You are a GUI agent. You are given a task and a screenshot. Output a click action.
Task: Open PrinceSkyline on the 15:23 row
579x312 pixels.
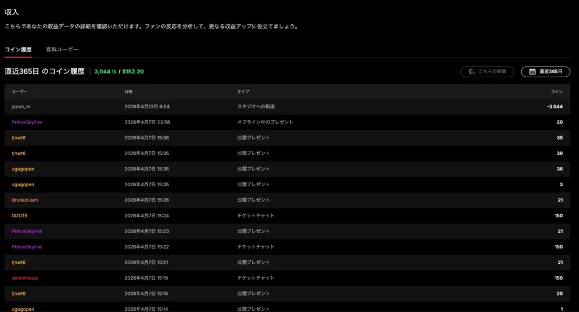point(27,231)
